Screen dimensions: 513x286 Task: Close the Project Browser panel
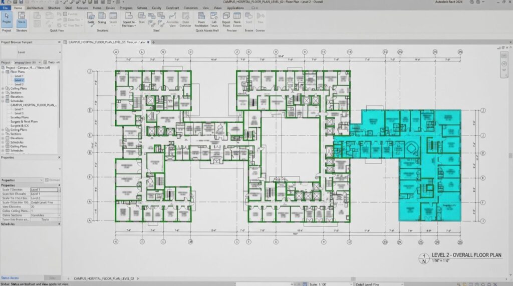(59, 42)
